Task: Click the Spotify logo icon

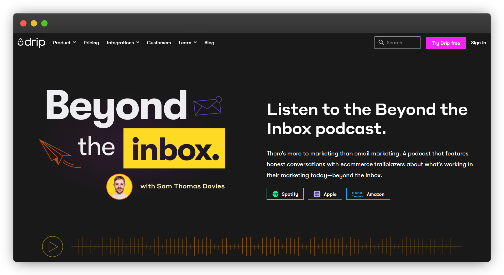Action: point(275,194)
